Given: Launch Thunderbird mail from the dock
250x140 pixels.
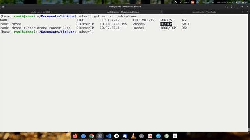Looking at the screenshot, I should coord(125,136).
